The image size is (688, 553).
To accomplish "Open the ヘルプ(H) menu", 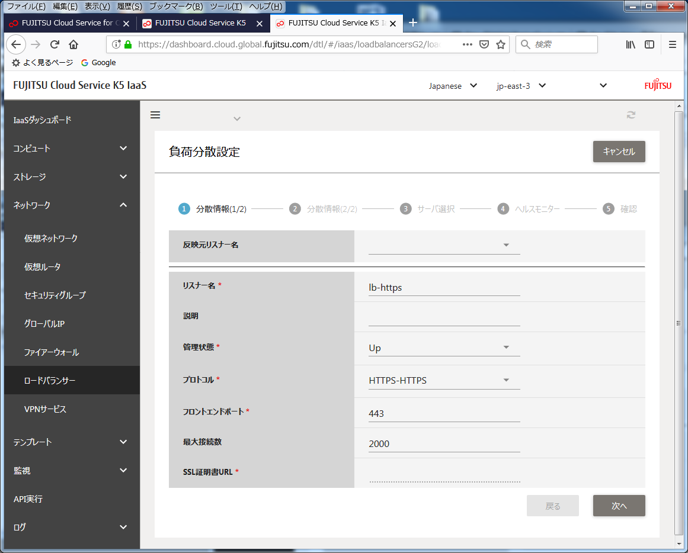I will pos(266,6).
